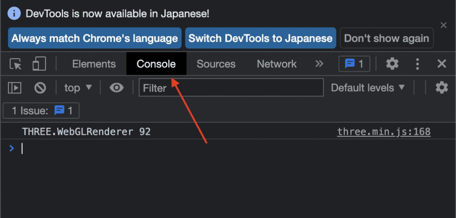Open the Network tab
This screenshot has width=456, height=218.
tap(277, 64)
